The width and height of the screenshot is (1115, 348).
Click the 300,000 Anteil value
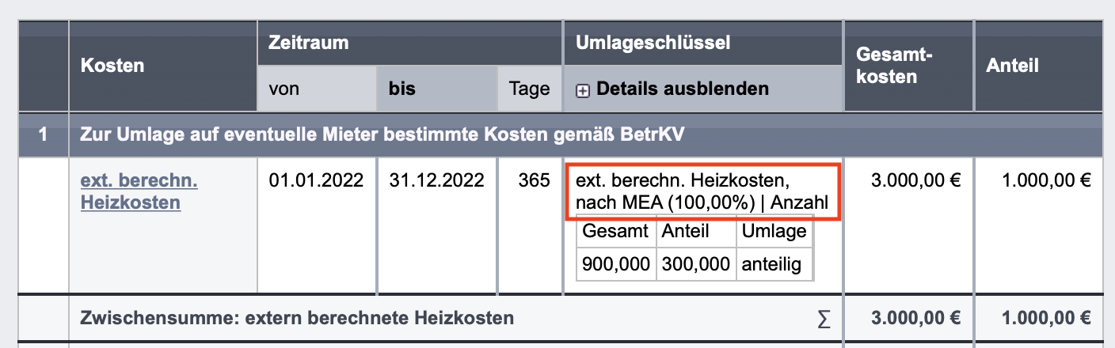(694, 264)
